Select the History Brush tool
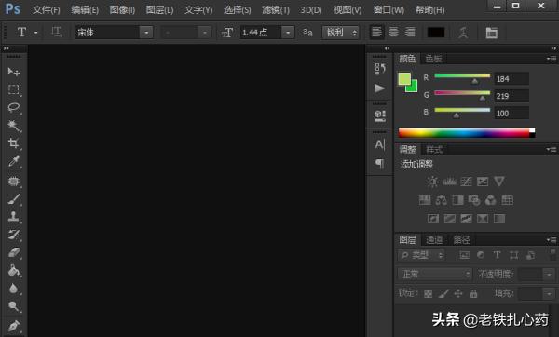The height and width of the screenshot is (337, 559). click(x=14, y=235)
